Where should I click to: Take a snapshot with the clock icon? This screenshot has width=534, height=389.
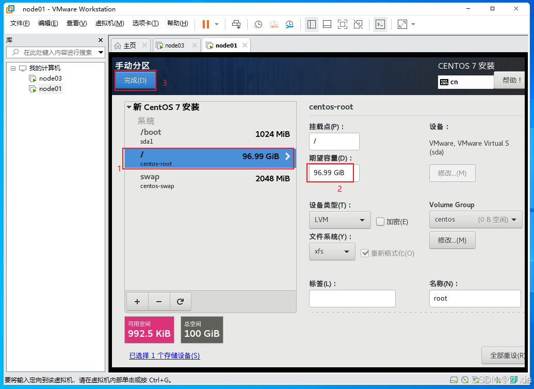(x=258, y=24)
